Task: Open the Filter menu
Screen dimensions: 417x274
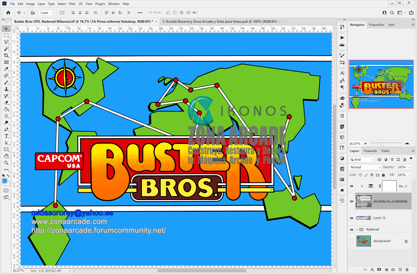Action: coord(72,4)
